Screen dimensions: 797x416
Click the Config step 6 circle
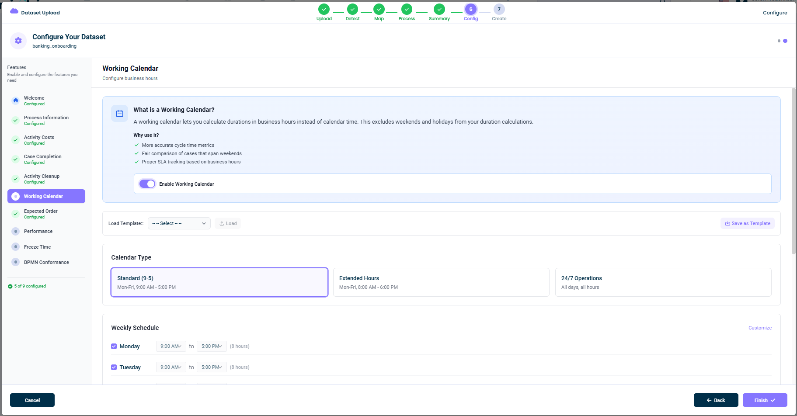[471, 9]
